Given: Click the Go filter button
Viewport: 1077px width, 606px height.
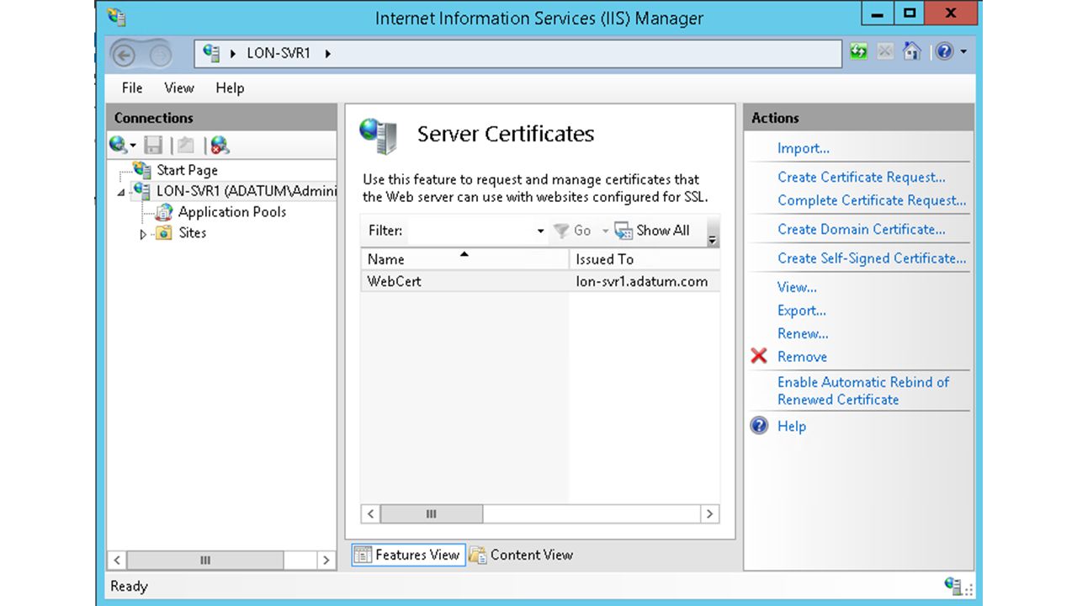Looking at the screenshot, I should click(x=573, y=231).
